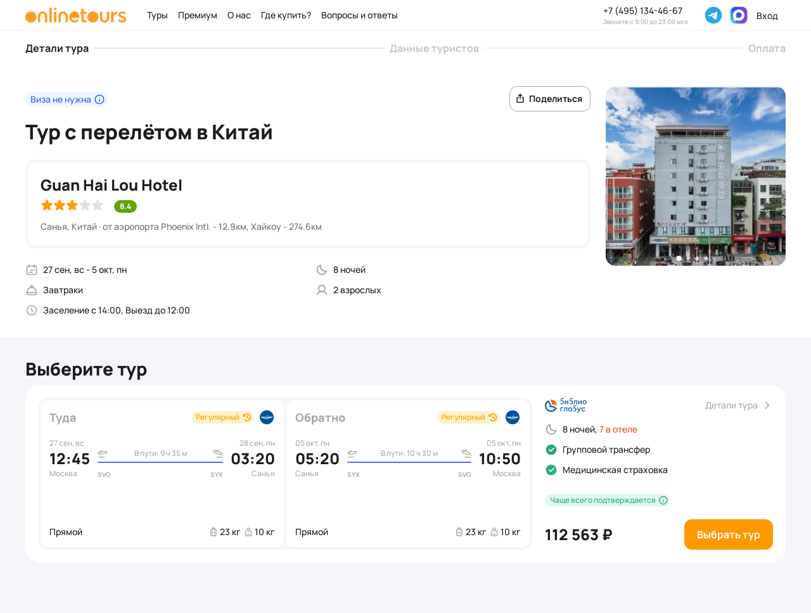The height and width of the screenshot is (613, 811).
Task: Click the Выбрать тур button
Action: [729, 534]
